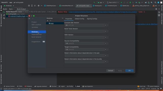Open the Profile app gauge icon
The width and height of the screenshot is (163, 91).
point(136,3)
